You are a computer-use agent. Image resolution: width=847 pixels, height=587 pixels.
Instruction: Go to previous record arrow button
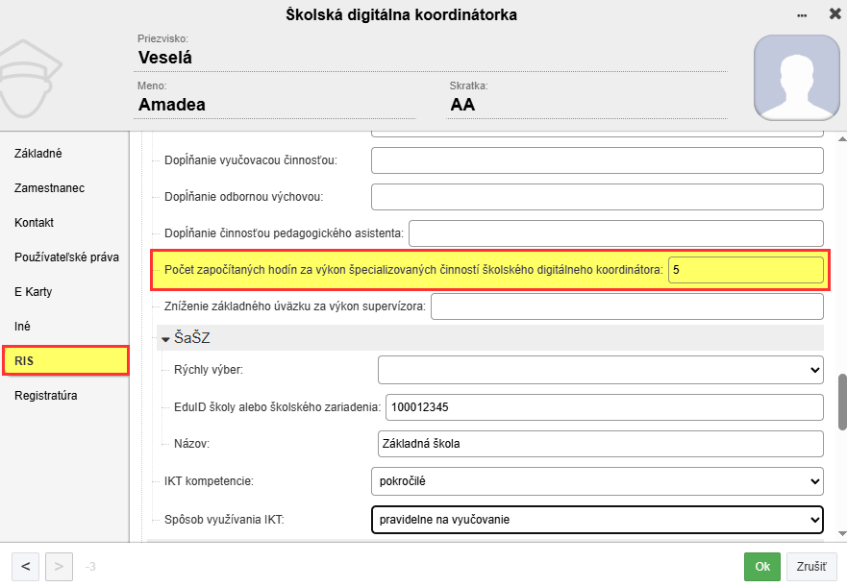pos(26,566)
